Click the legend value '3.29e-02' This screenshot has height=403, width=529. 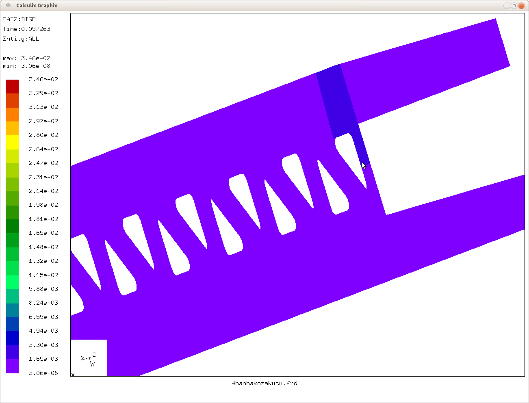click(43, 93)
